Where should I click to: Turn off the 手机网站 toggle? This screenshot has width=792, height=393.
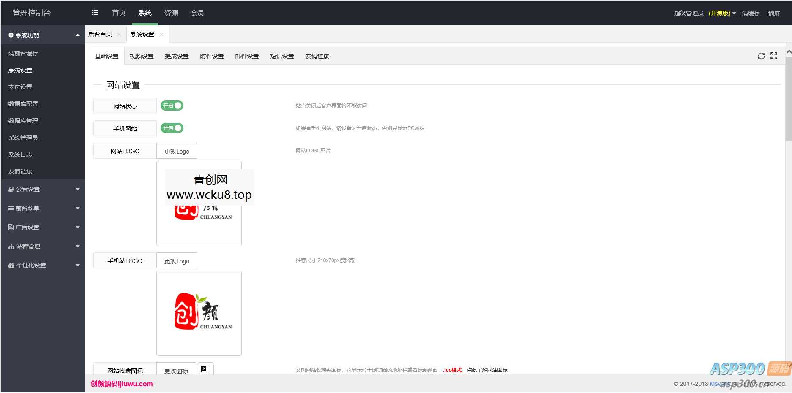tap(171, 128)
